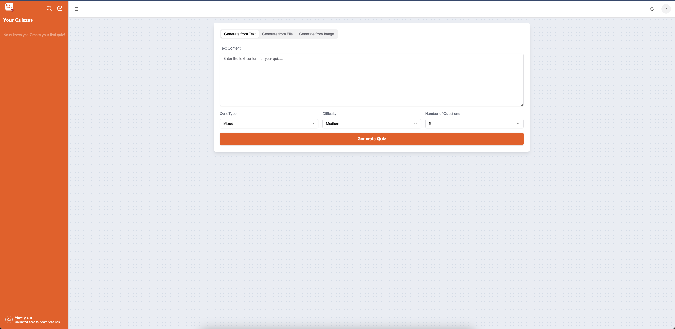Collapse the sidebar using the panel toggle icon
The image size is (675, 329).
(x=76, y=9)
